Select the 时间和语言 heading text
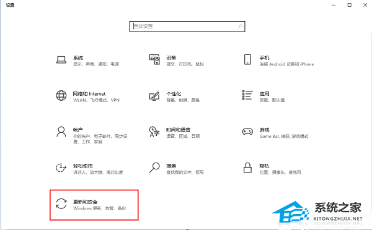 tap(178, 130)
